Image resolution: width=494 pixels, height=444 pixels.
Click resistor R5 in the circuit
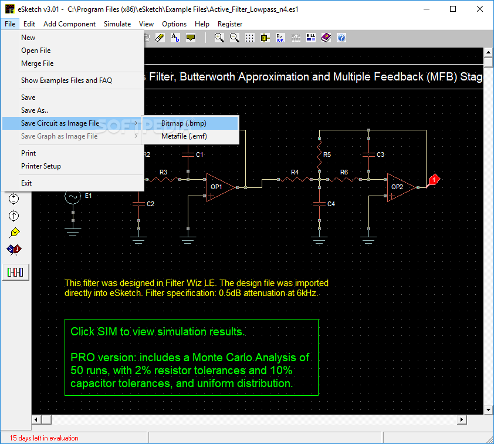click(x=320, y=154)
